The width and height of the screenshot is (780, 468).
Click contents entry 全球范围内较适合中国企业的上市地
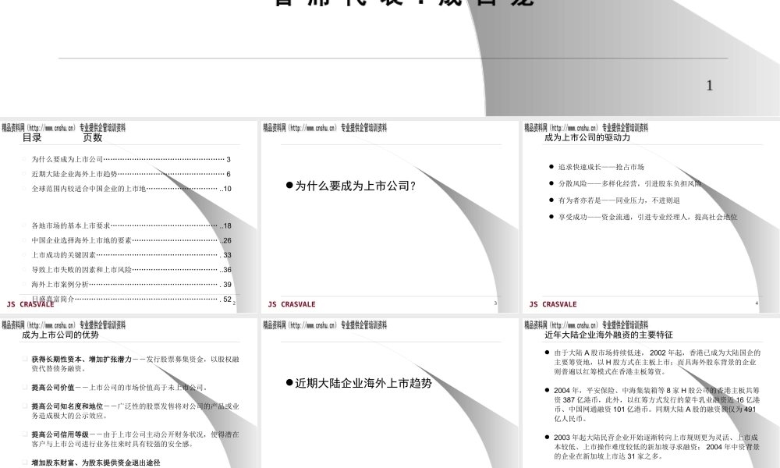pos(131,189)
